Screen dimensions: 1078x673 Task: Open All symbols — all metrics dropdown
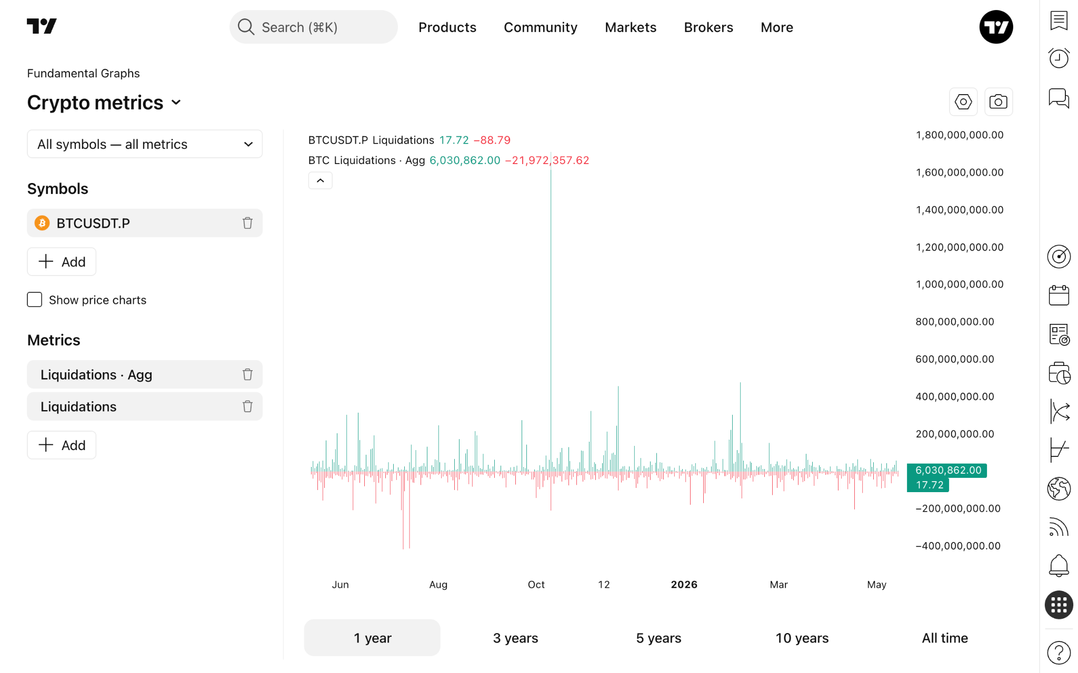click(145, 144)
